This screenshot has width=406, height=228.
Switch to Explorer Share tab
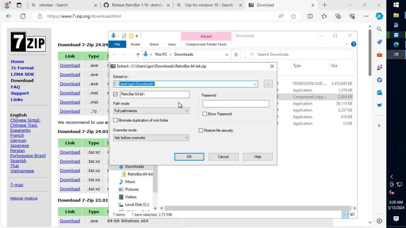pos(154,44)
